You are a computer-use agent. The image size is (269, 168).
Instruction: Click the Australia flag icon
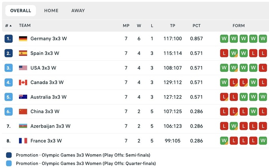pos(23,97)
